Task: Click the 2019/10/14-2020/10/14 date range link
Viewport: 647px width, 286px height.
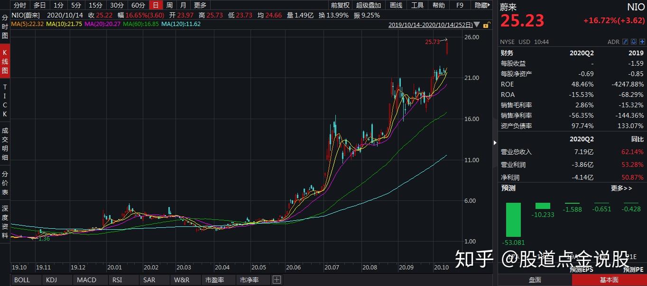Action: point(432,25)
